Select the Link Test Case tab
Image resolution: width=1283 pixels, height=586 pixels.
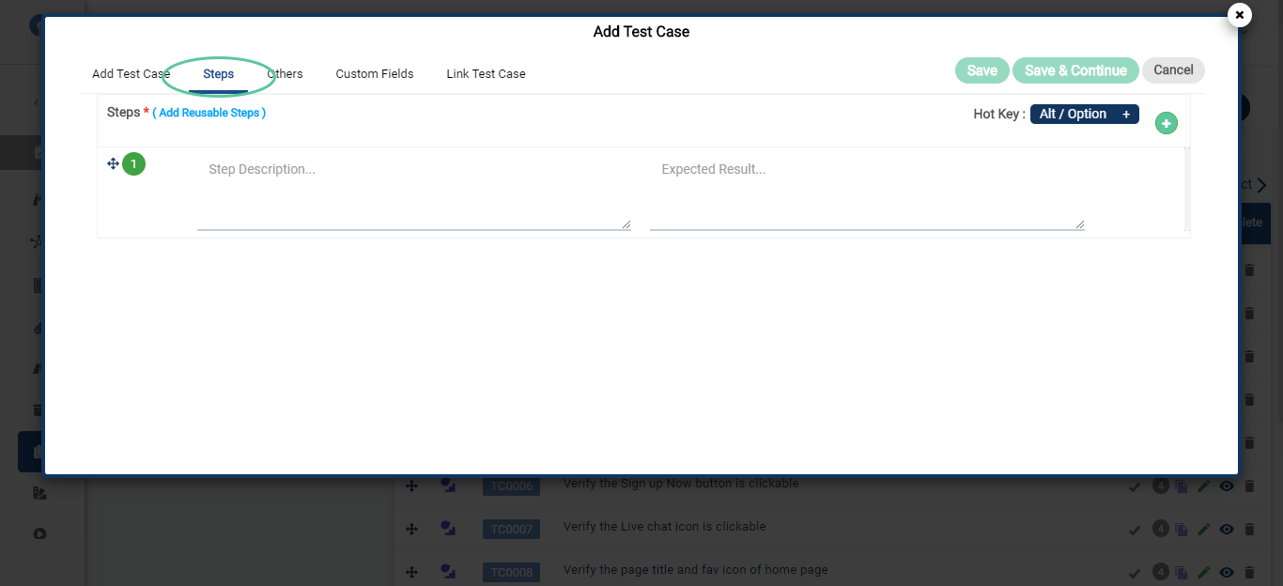pos(486,73)
